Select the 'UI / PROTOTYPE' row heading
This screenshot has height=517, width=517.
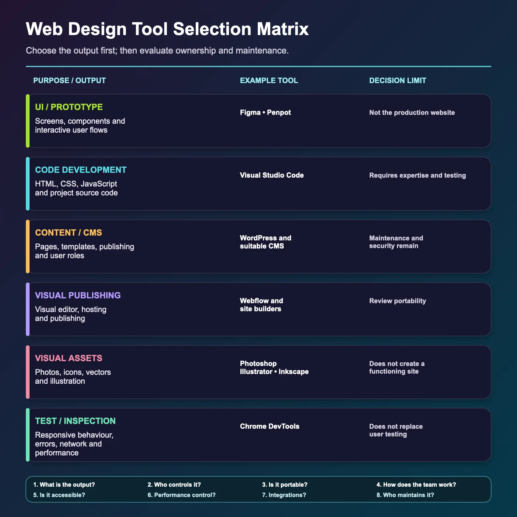(x=69, y=107)
